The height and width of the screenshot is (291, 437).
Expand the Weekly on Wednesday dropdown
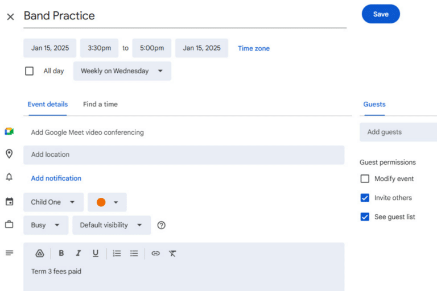pos(122,71)
